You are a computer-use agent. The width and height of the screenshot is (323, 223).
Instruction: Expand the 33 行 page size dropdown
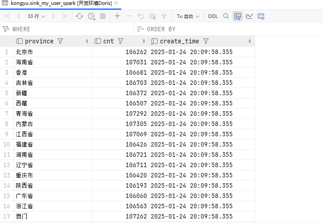(x=36, y=16)
